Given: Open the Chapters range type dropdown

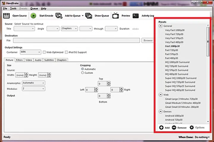Looking at the screenshot, I should coord(69,28).
